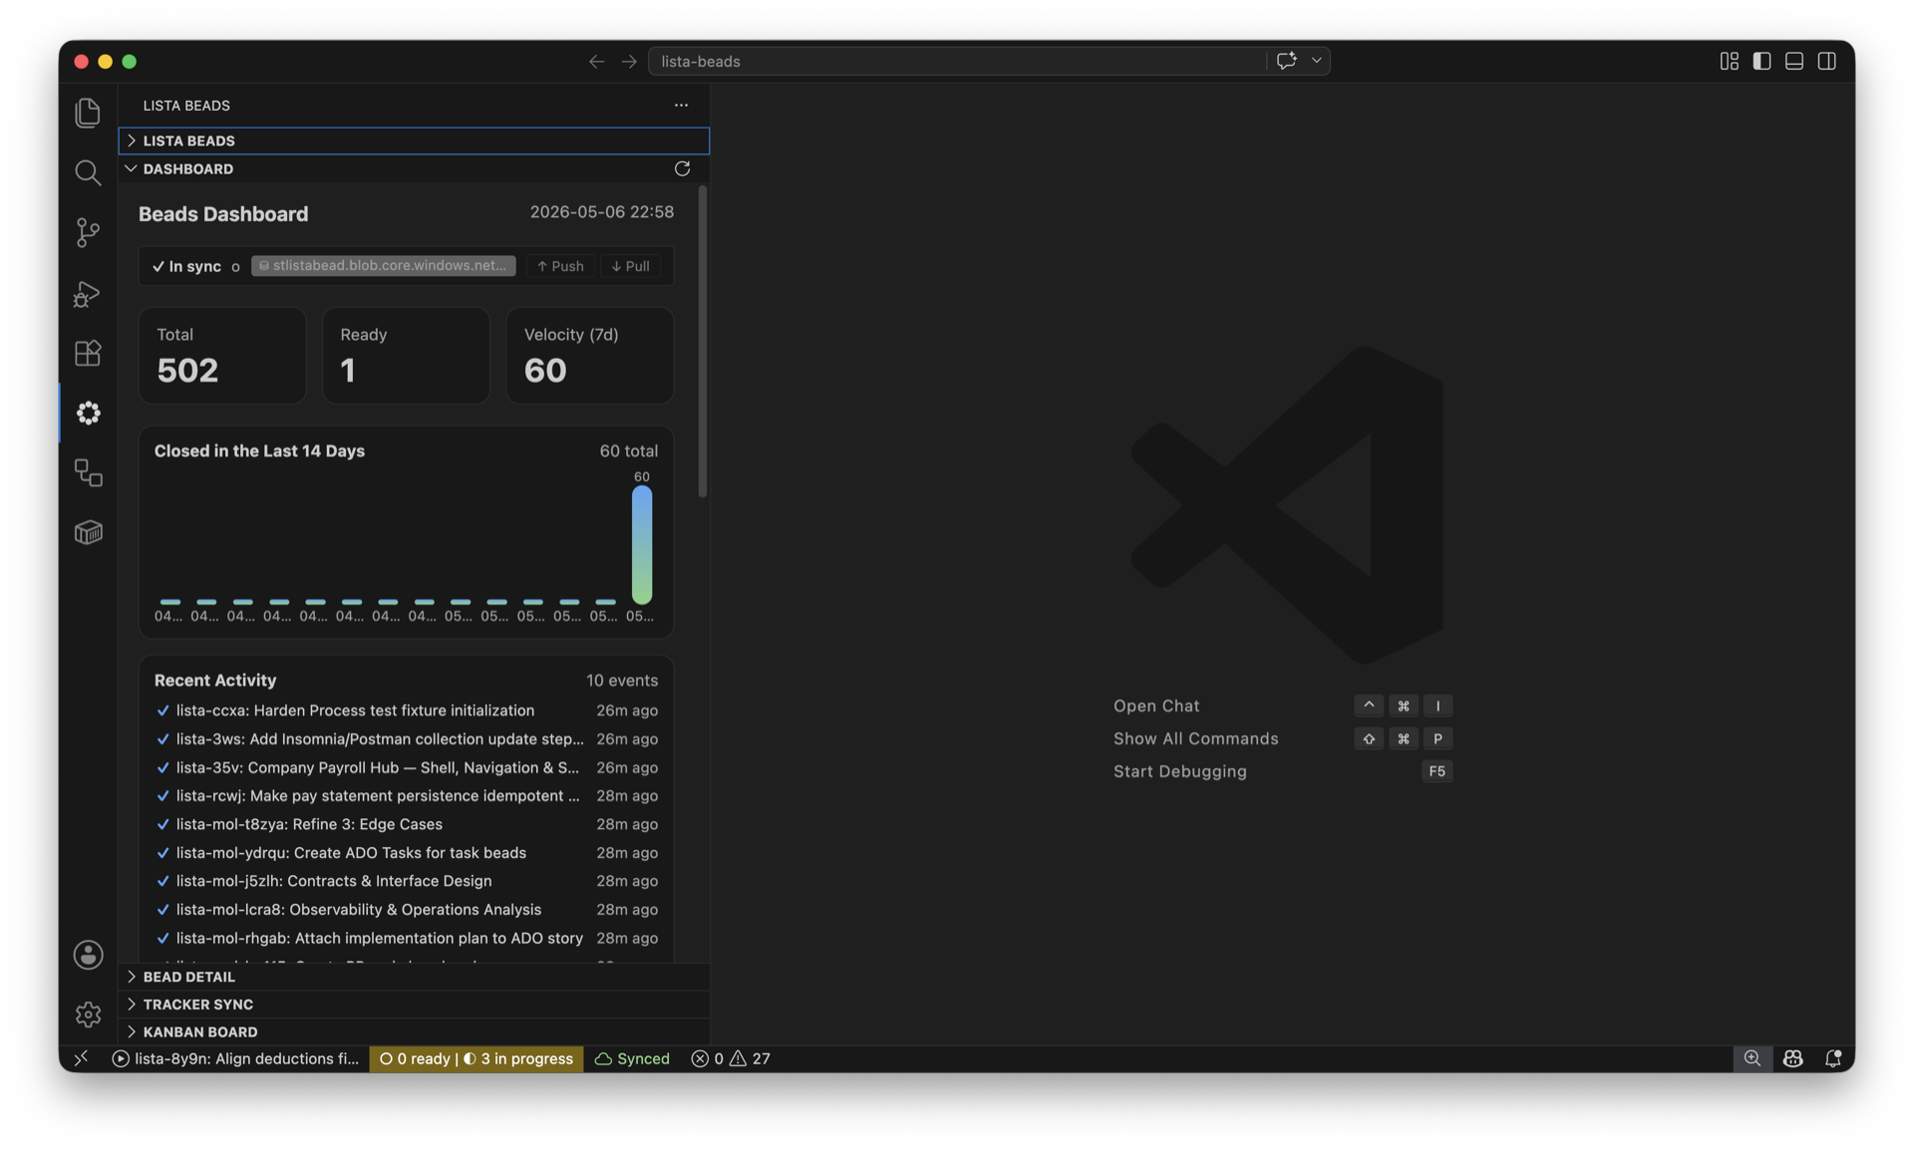
Task: Open the Copilot status icon in status bar
Action: click(1792, 1058)
